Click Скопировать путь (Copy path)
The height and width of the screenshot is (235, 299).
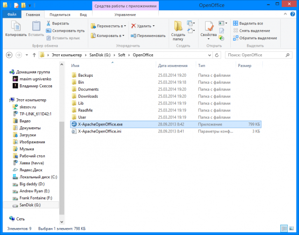65,30
